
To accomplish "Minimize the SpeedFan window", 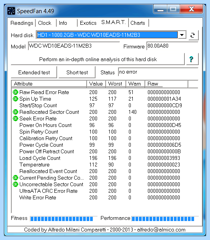I will pos(160,9).
